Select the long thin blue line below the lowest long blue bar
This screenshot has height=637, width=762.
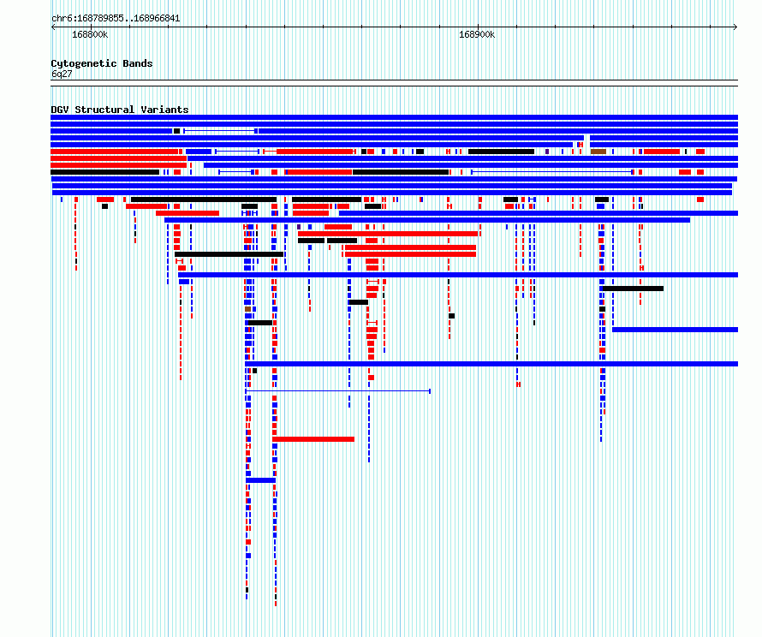tap(337, 391)
